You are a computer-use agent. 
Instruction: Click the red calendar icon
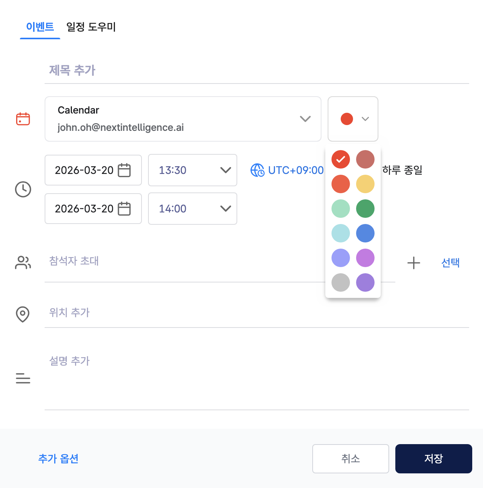click(x=23, y=119)
